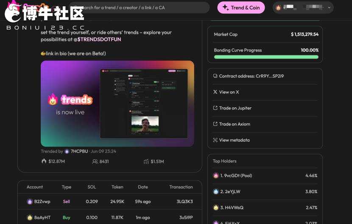This screenshot has height=224, width=352.
Task: Click the X logo icon
Action: pos(215,92)
